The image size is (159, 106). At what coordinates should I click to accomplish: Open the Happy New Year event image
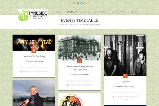(x=34, y=43)
